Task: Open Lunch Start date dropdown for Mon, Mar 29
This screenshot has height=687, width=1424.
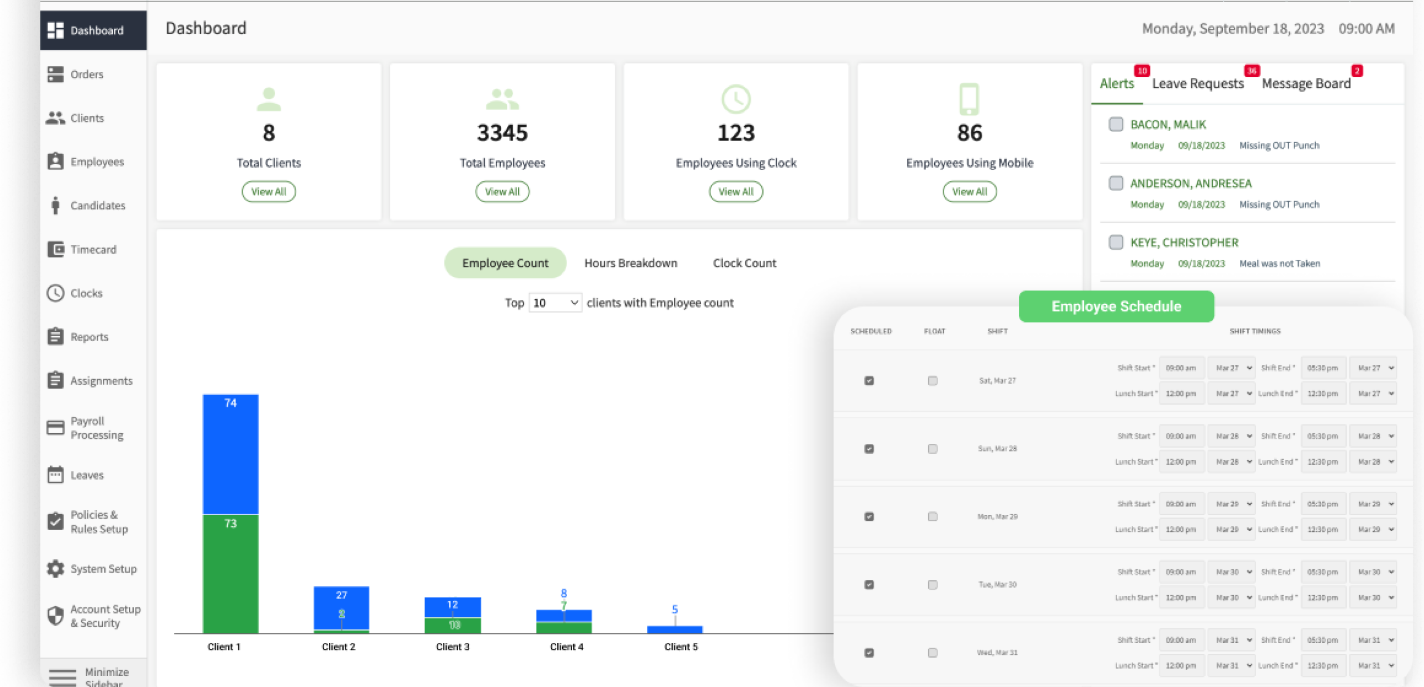Action: pos(1232,529)
